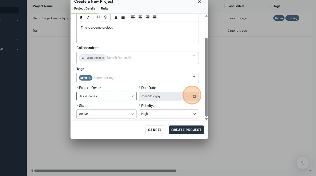316x176 pixels.
Task: Toggle italic formatting in description editor
Action: 88,17
